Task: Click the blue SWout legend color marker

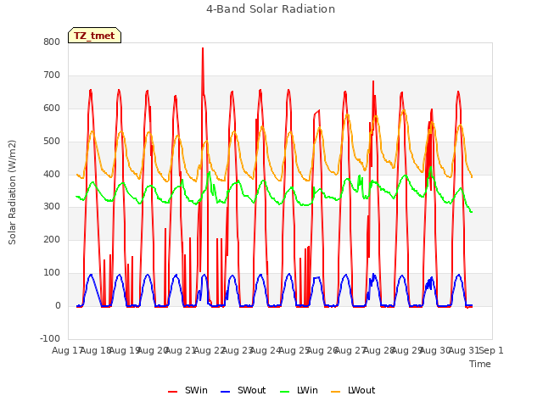Action: 225,392
